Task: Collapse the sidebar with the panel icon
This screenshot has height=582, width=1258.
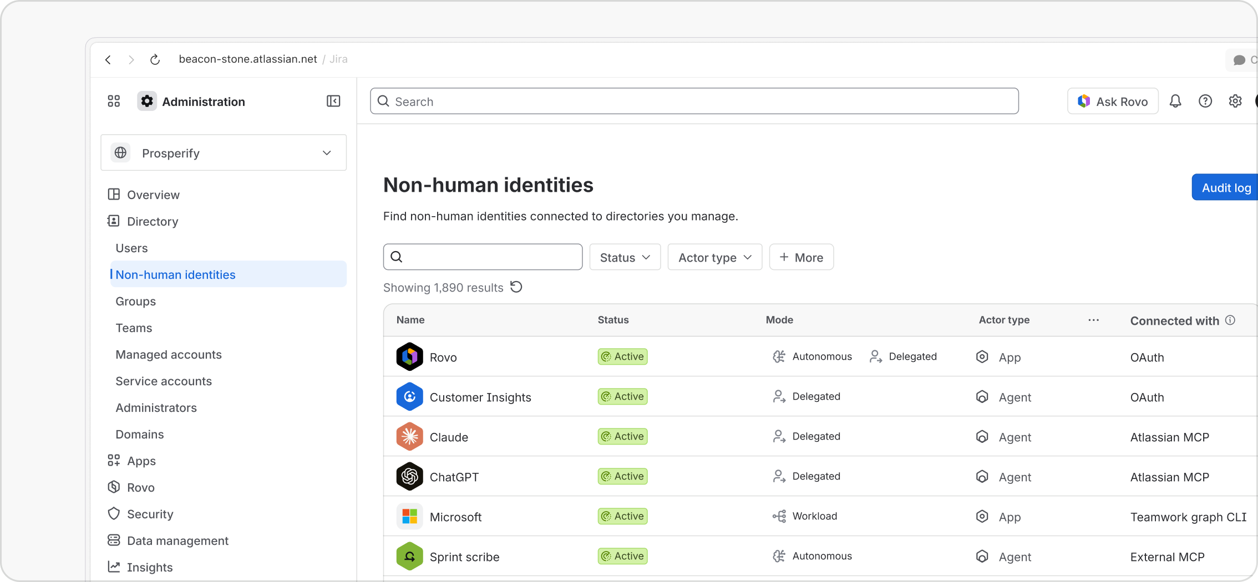Action: point(333,101)
